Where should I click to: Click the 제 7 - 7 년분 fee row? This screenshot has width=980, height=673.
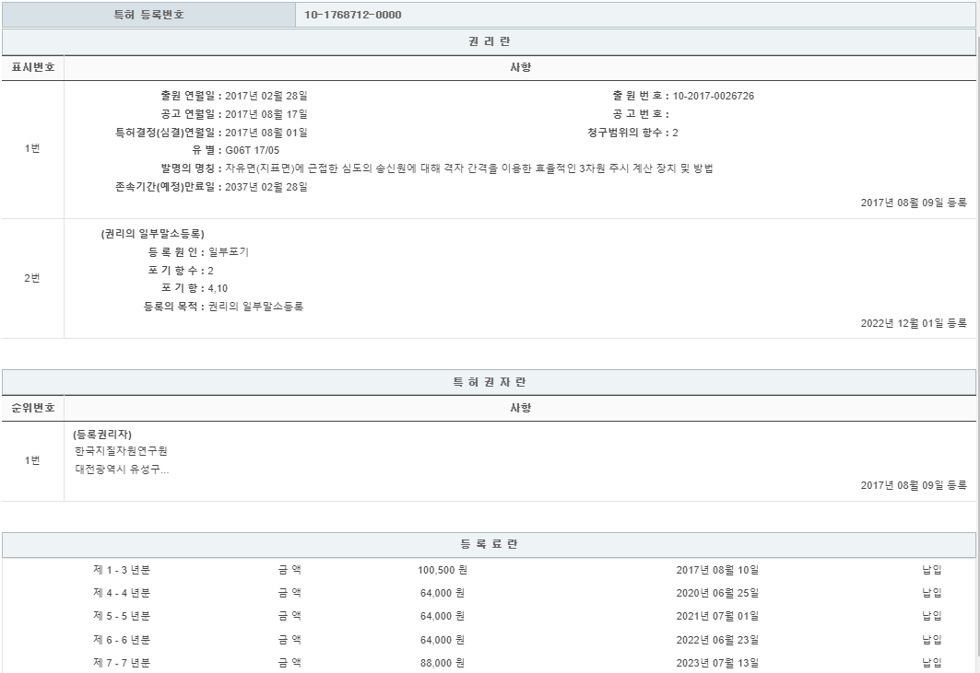(x=121, y=662)
